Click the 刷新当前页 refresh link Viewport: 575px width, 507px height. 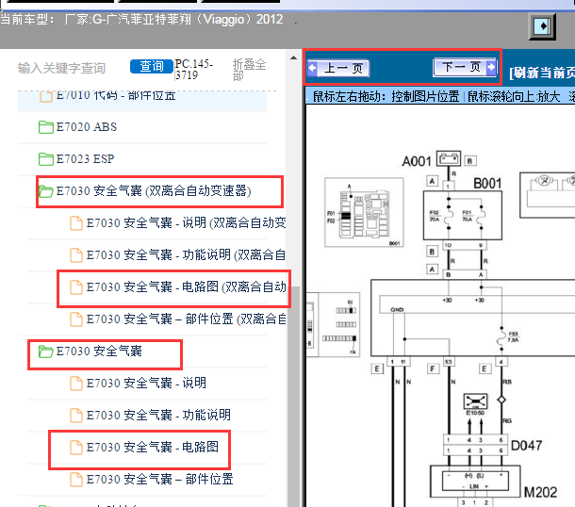click(x=542, y=73)
